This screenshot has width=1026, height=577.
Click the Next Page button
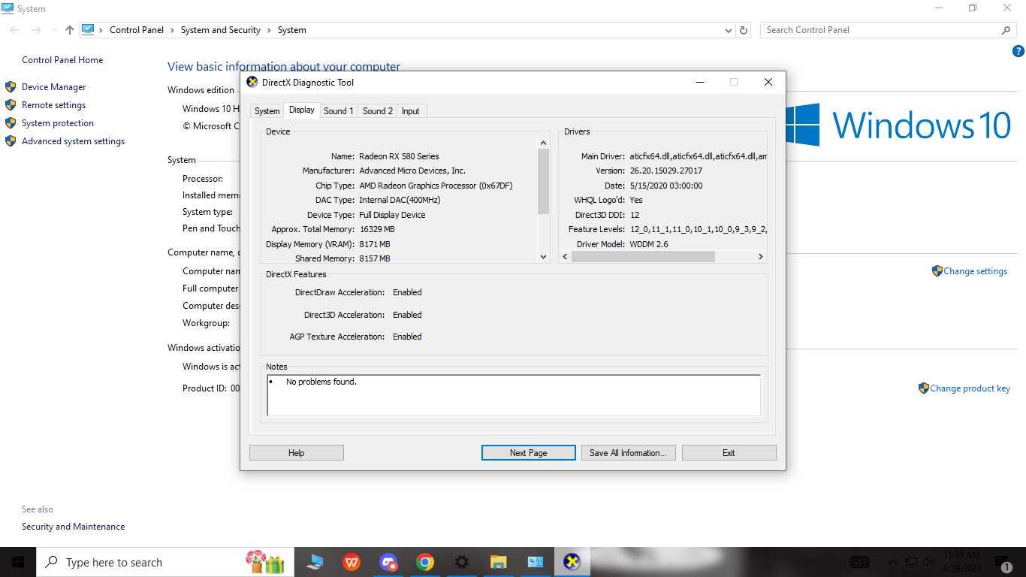point(528,453)
